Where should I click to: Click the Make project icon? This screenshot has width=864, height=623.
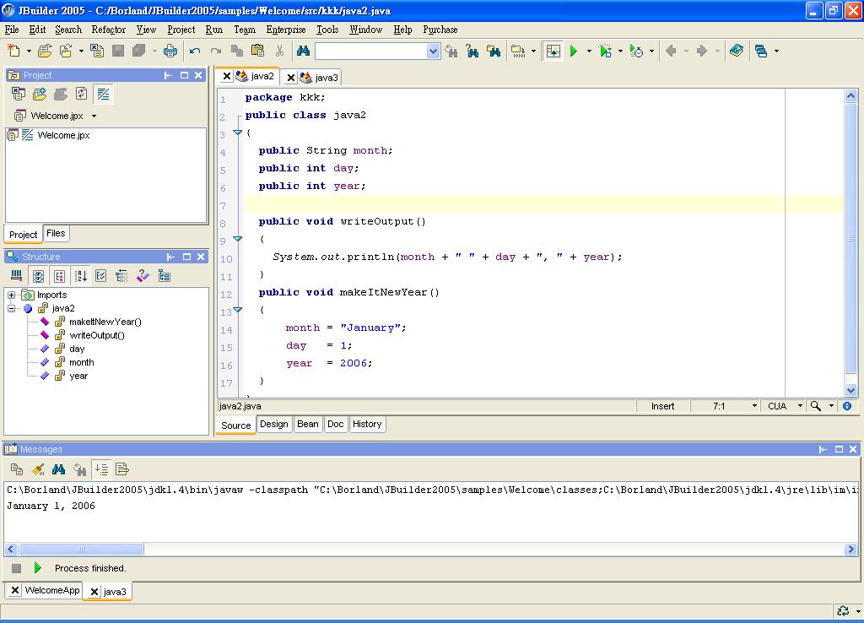[518, 51]
